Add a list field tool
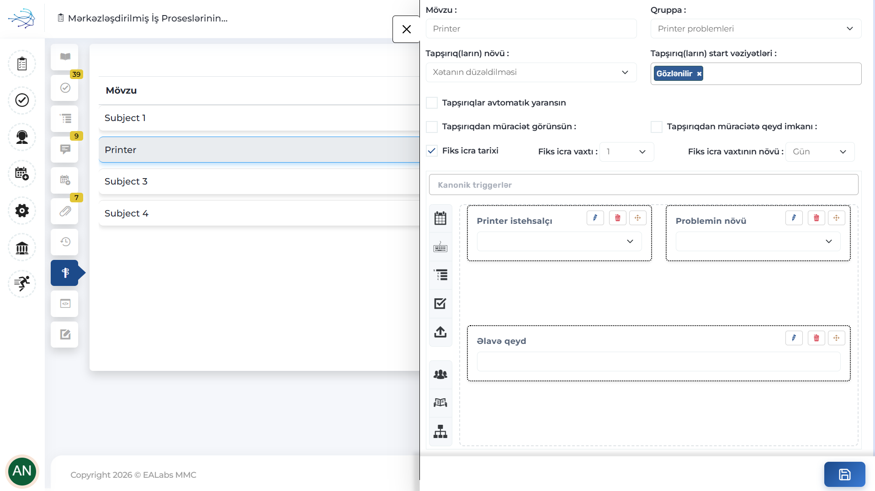This screenshot has width=875, height=491. pos(440,275)
